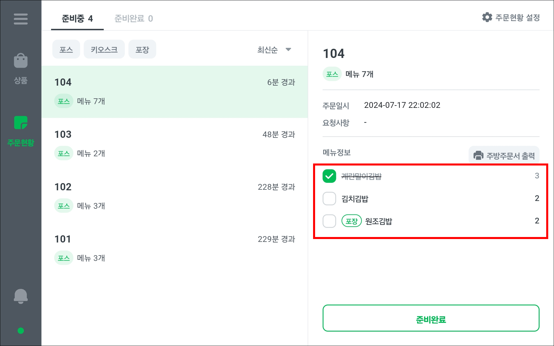Viewport: 554px width, 346px height.
Task: Click the 포장 tag beside 원조김밥
Action: click(351, 221)
